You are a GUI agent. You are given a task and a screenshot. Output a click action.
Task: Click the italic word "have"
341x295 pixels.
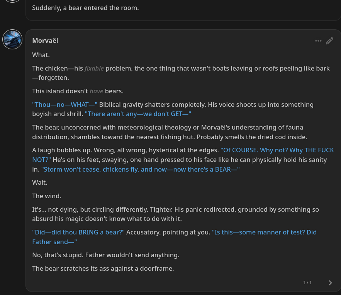pyautogui.click(x=97, y=91)
